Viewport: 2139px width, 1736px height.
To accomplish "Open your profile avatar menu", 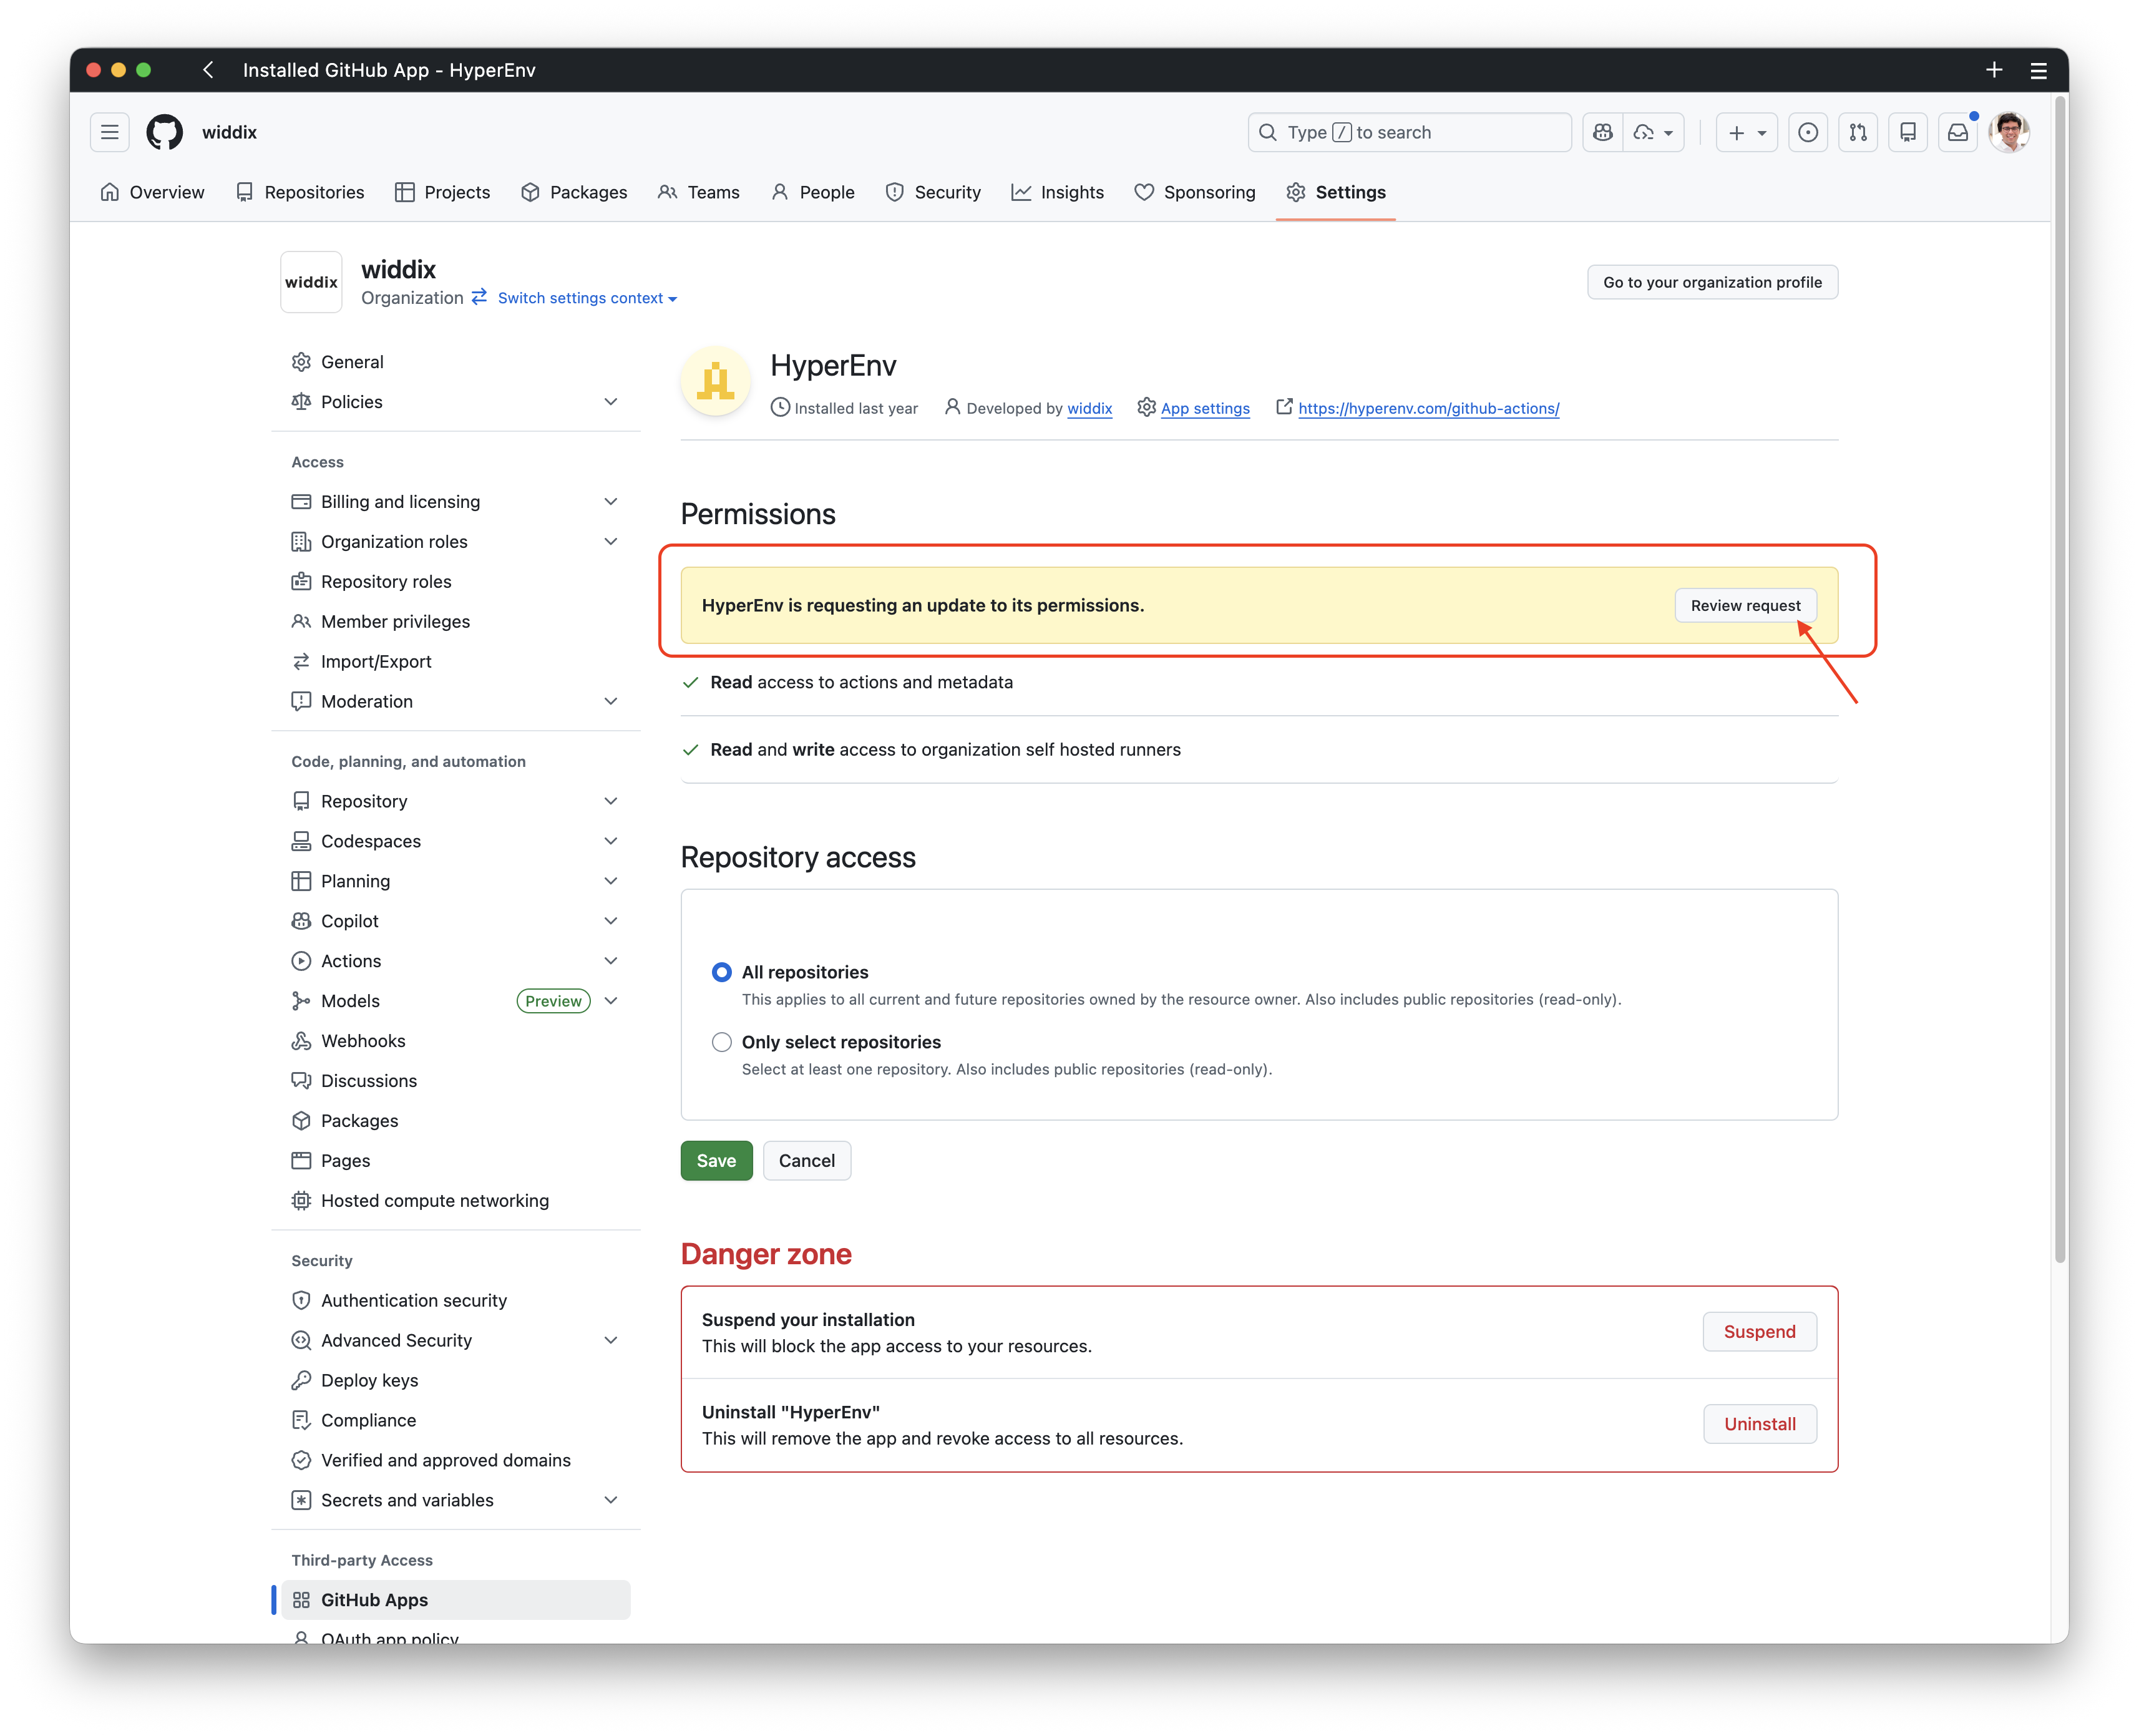I will click(2010, 132).
